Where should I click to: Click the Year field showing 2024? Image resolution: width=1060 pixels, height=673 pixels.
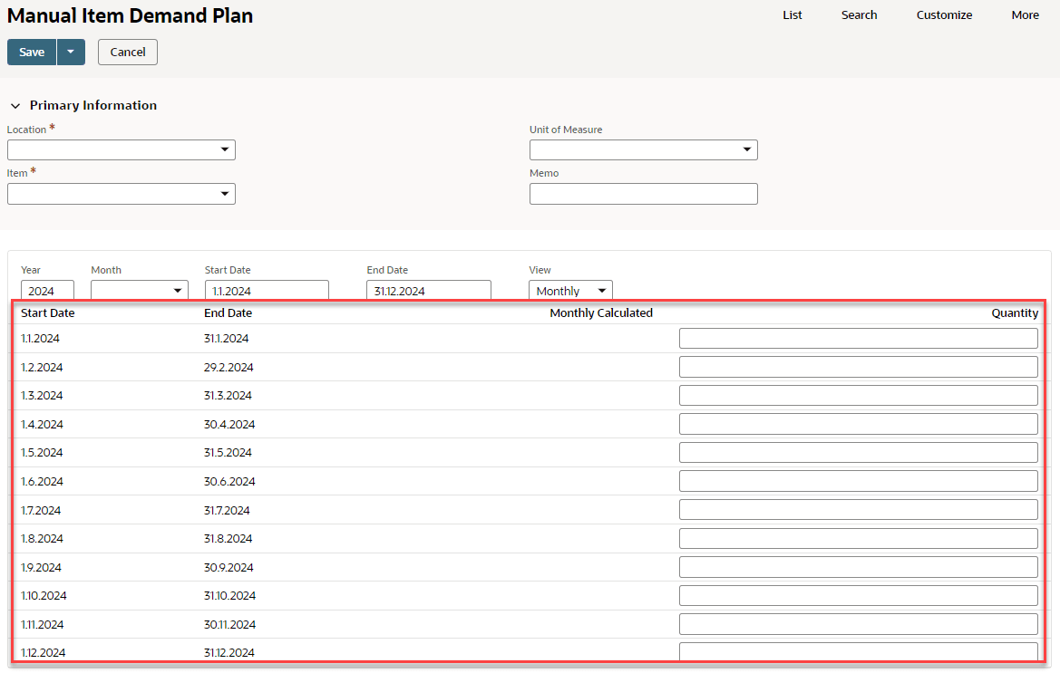47,290
